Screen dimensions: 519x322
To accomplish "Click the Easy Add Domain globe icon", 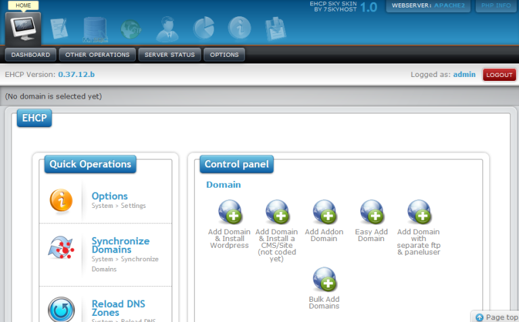I will pyautogui.click(x=372, y=212).
